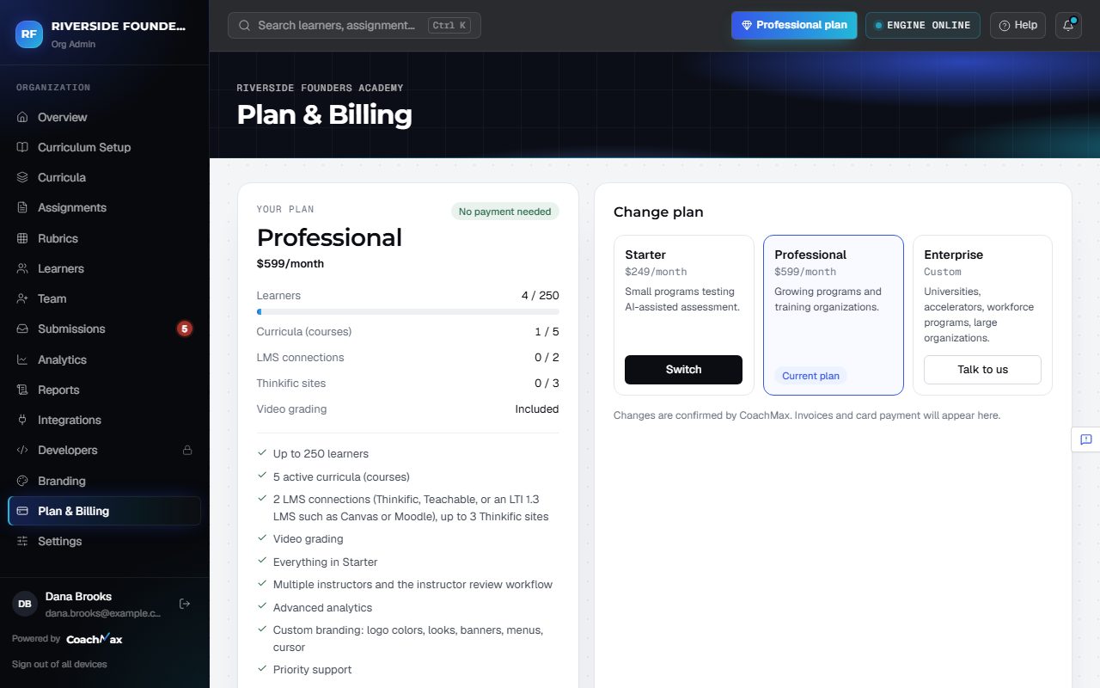Click the 'No payment needed' status badge
Screen dimensions: 1100x688
pyautogui.click(x=505, y=212)
